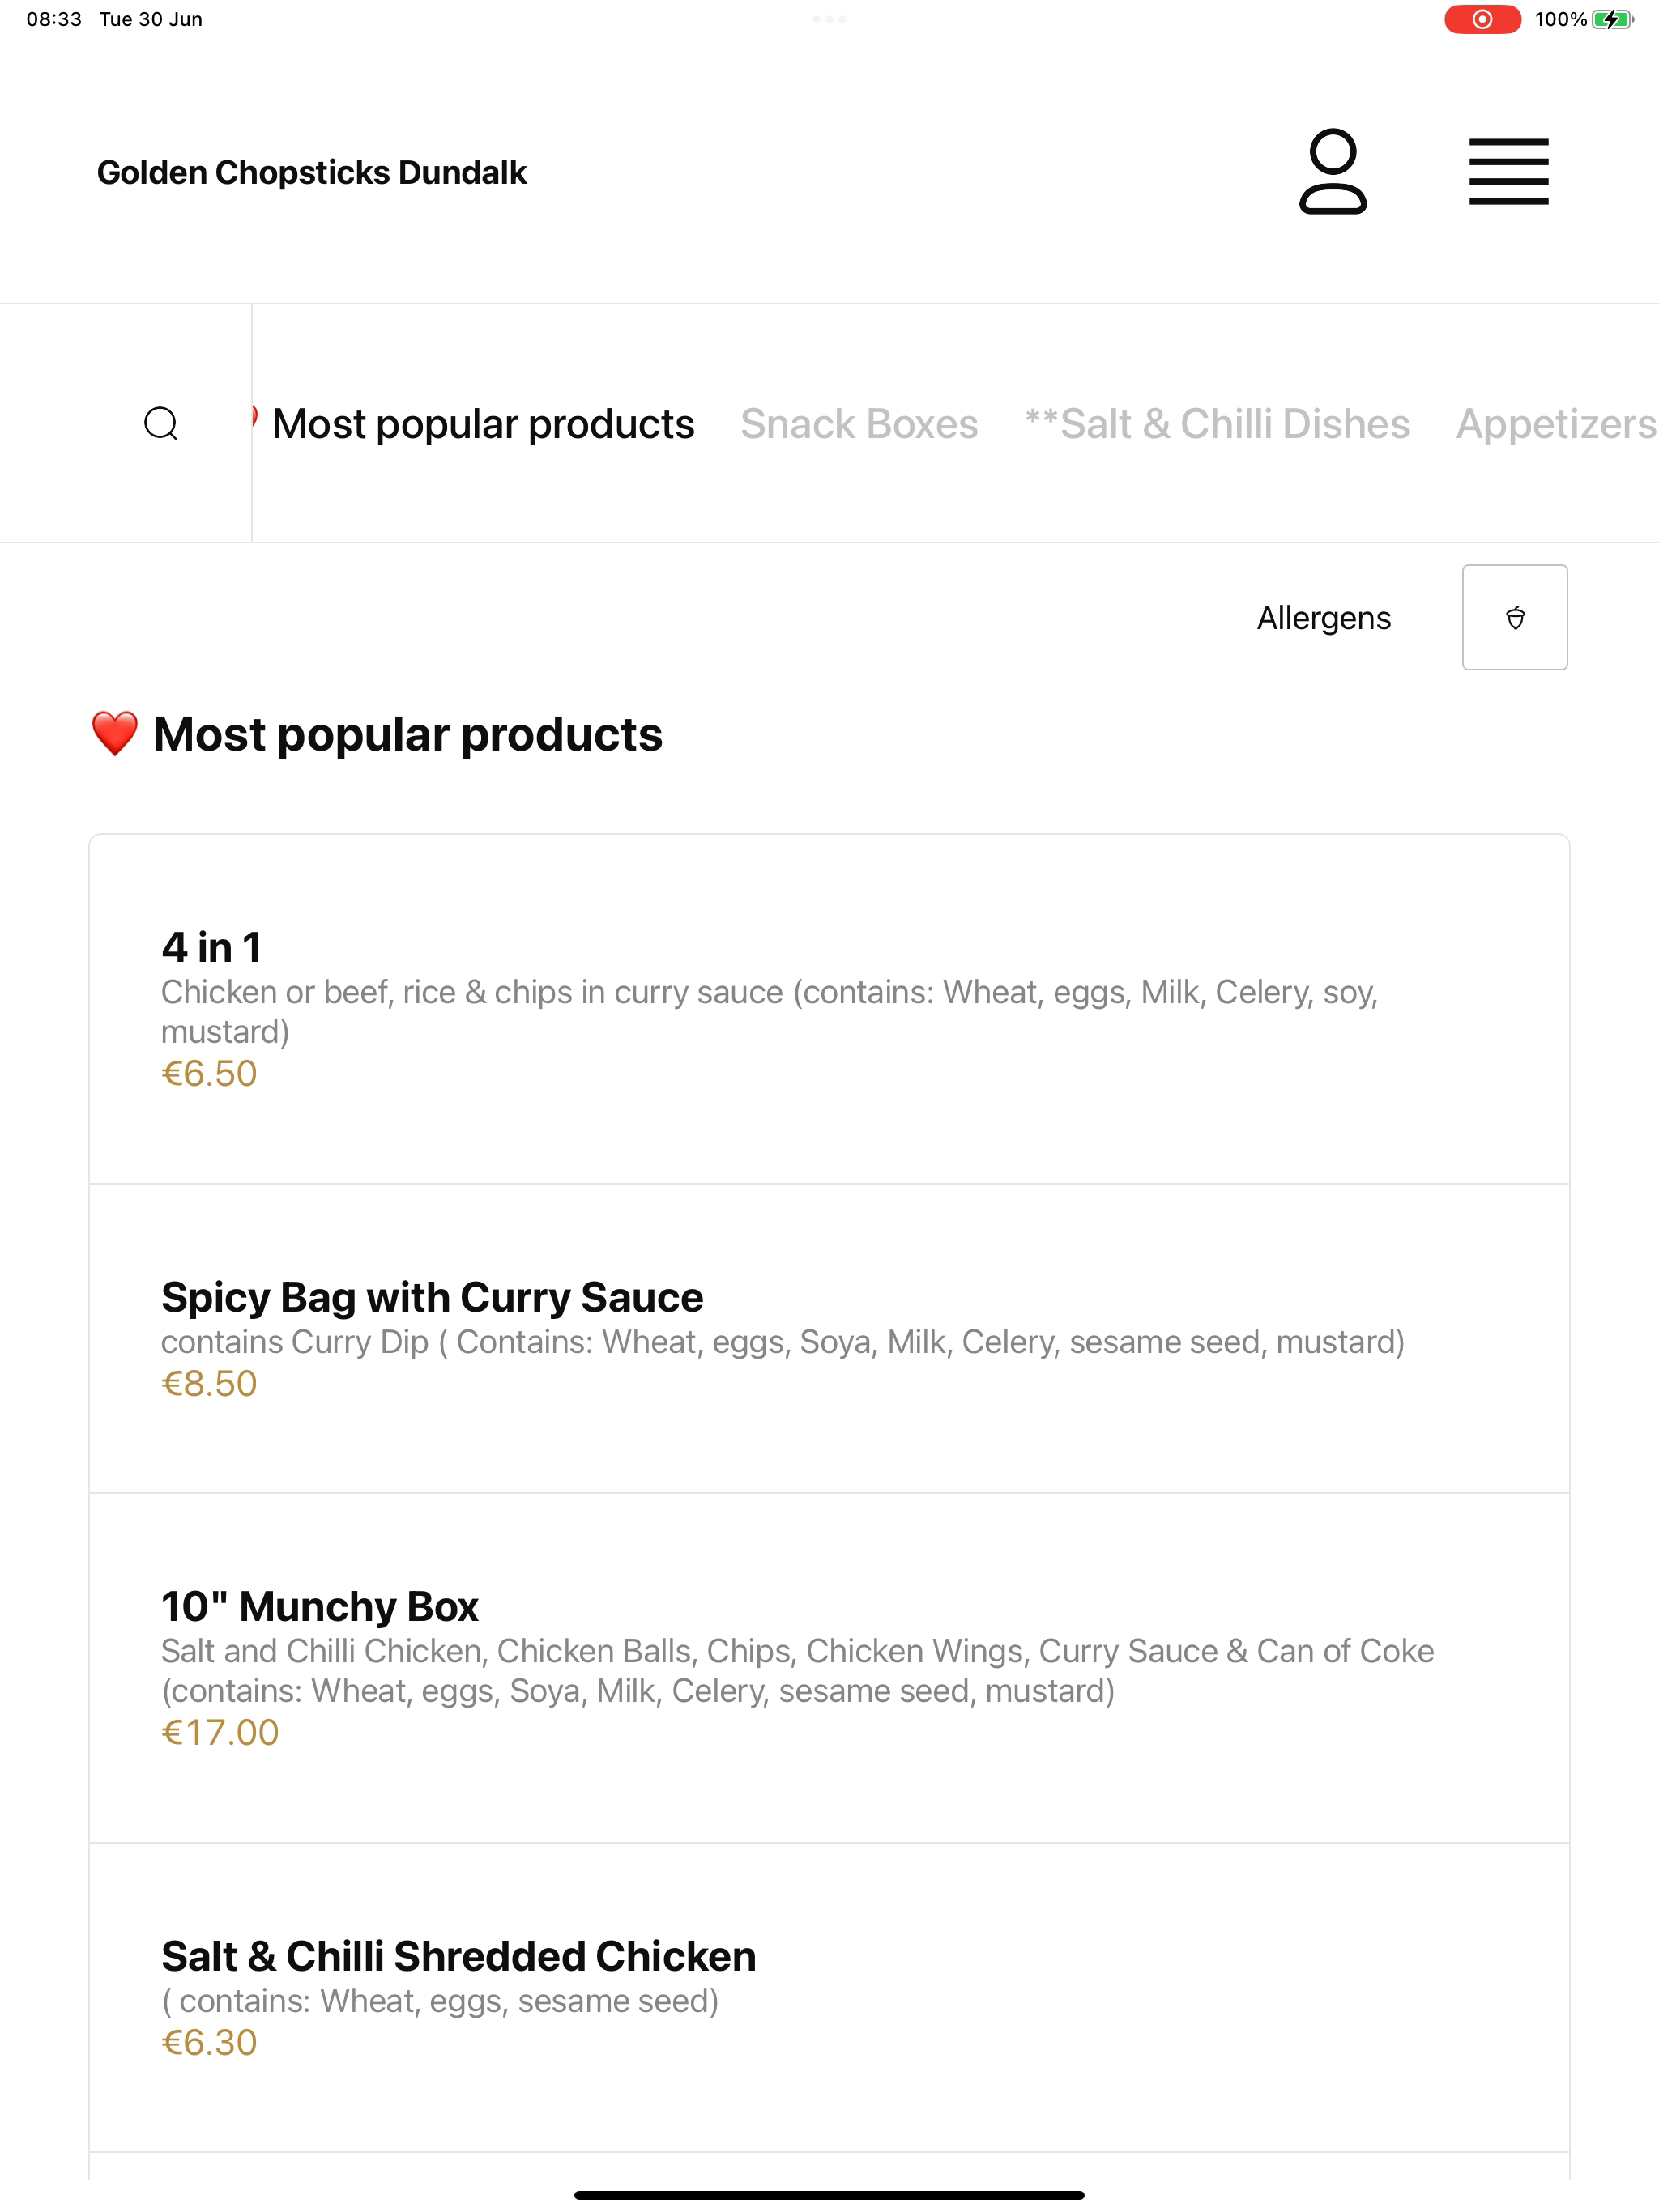Open the hamburger menu
Viewport: 1659px width, 2212px height.
tap(1508, 171)
